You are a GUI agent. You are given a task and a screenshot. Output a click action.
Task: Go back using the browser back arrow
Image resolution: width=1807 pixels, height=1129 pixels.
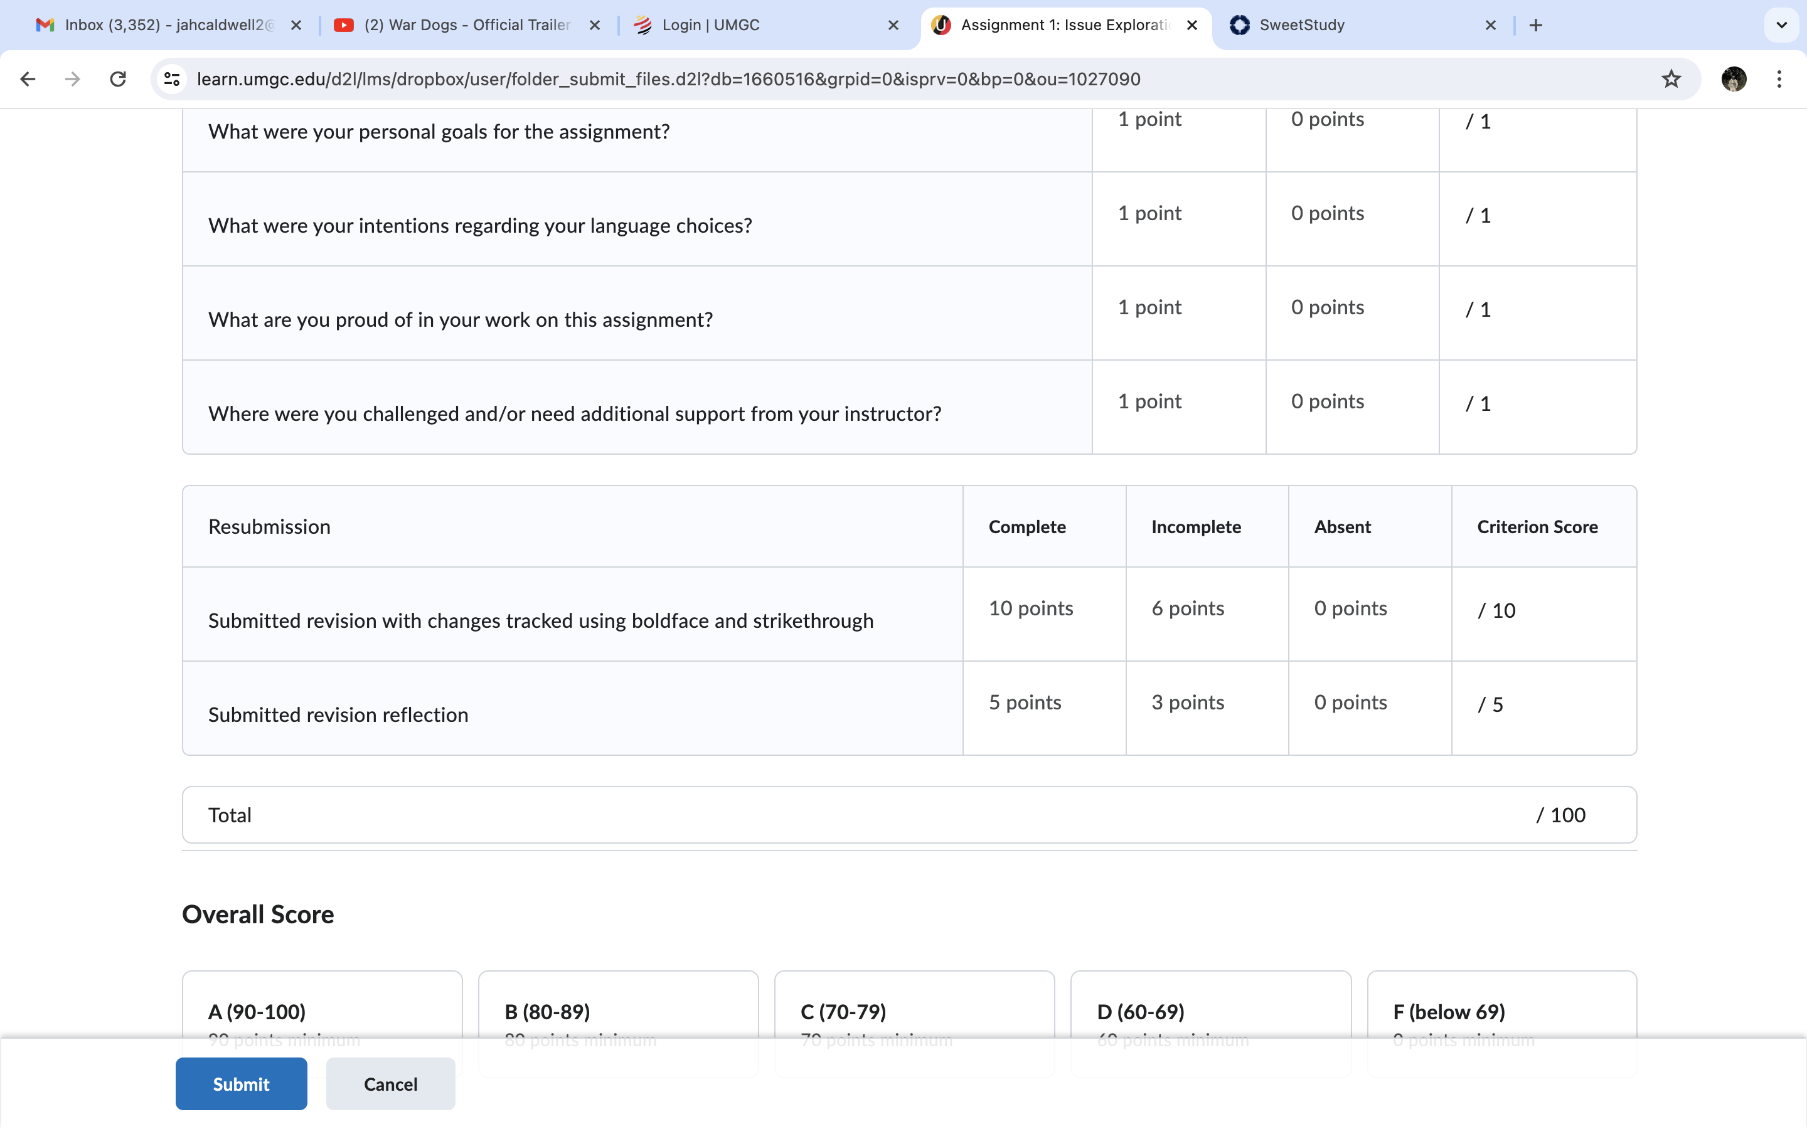point(28,79)
